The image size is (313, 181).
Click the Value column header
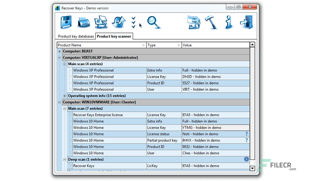point(216,45)
